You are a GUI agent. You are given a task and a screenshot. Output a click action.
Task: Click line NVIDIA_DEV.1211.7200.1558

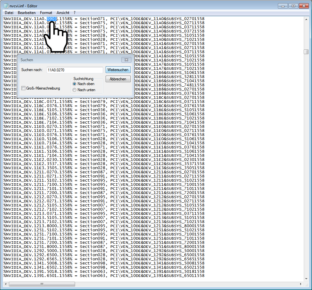(104, 193)
